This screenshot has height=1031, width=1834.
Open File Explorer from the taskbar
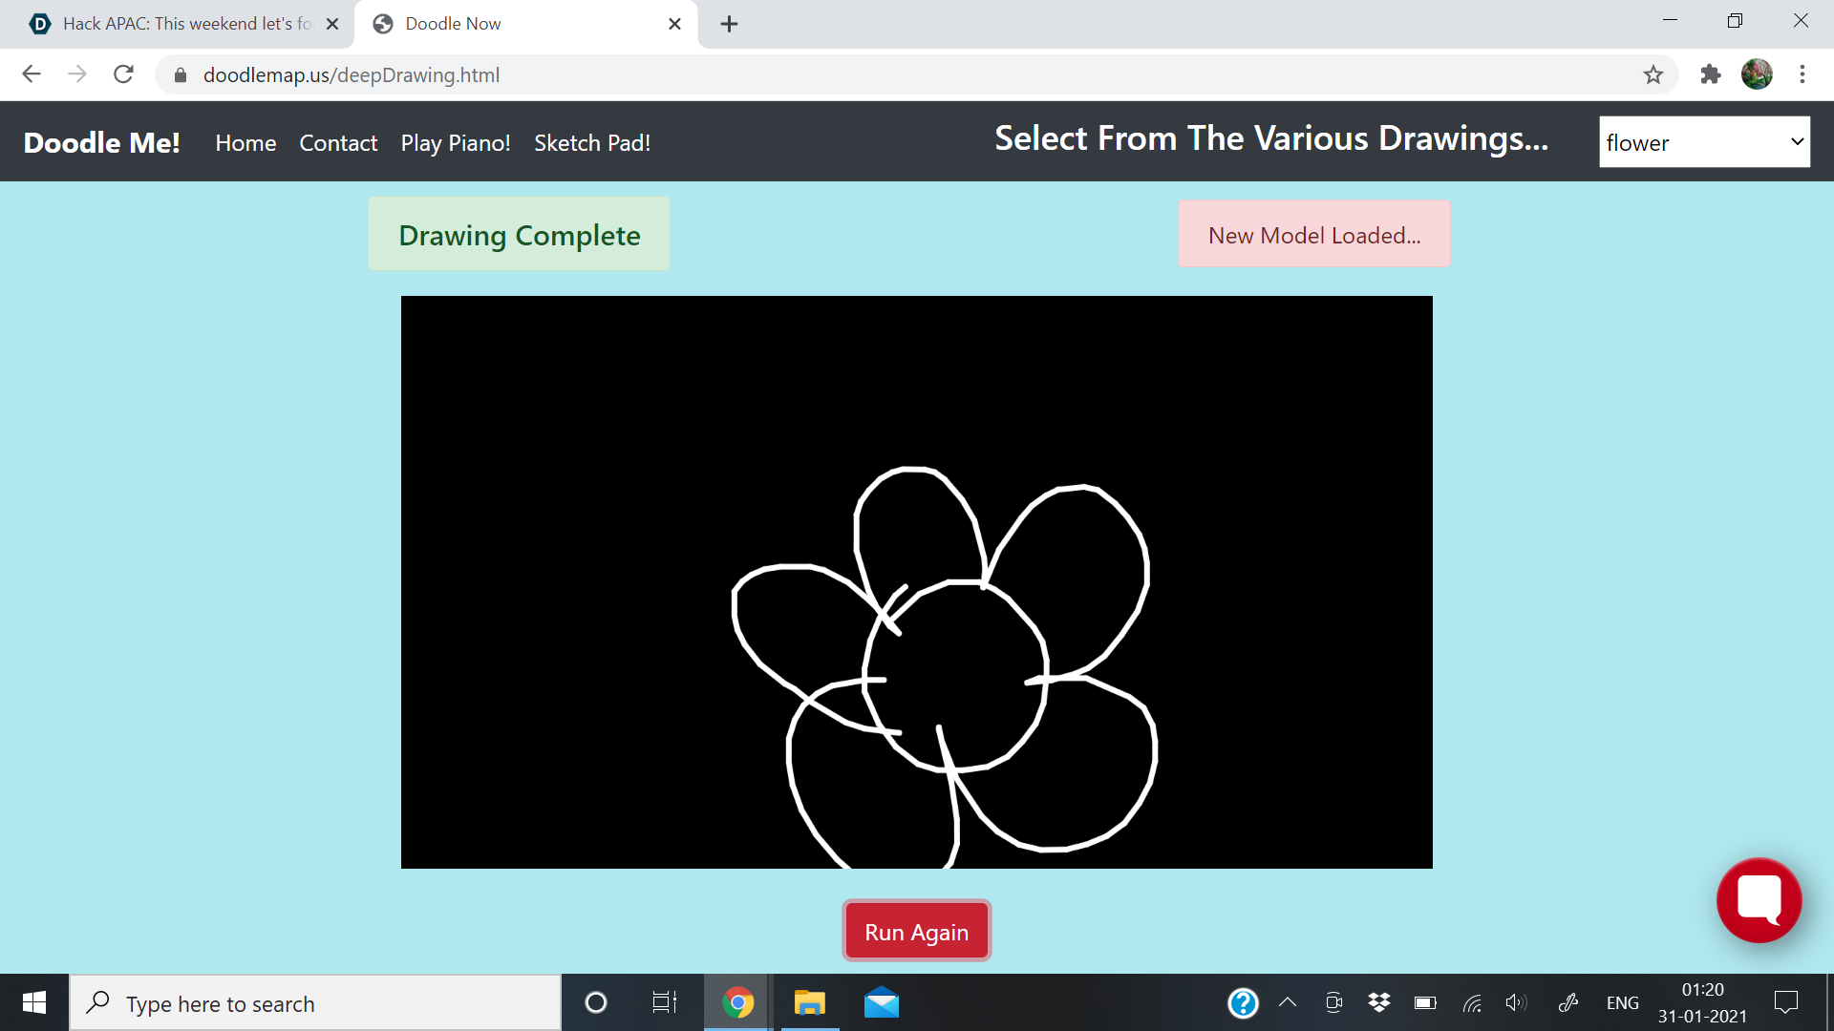pyautogui.click(x=809, y=1003)
